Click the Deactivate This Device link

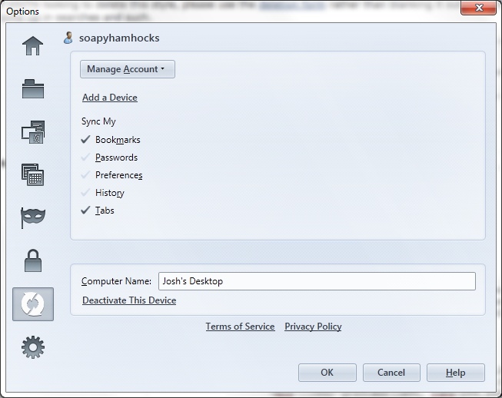pos(129,300)
